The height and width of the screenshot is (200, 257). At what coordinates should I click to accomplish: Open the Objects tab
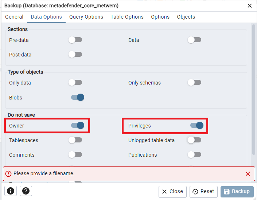coord(186,17)
